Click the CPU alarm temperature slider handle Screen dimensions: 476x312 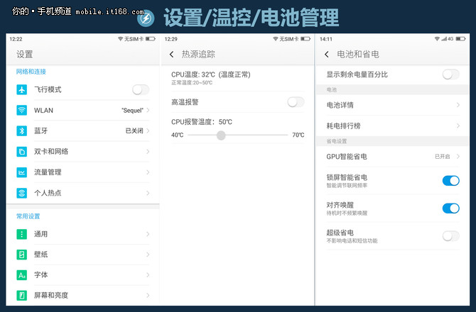221,135
